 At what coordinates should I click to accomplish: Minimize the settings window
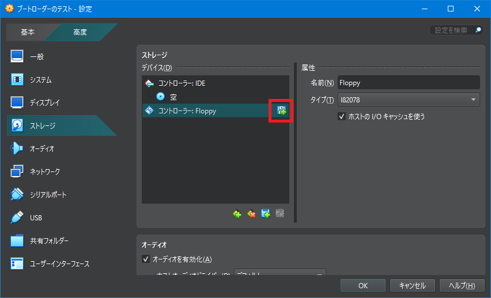(425, 9)
